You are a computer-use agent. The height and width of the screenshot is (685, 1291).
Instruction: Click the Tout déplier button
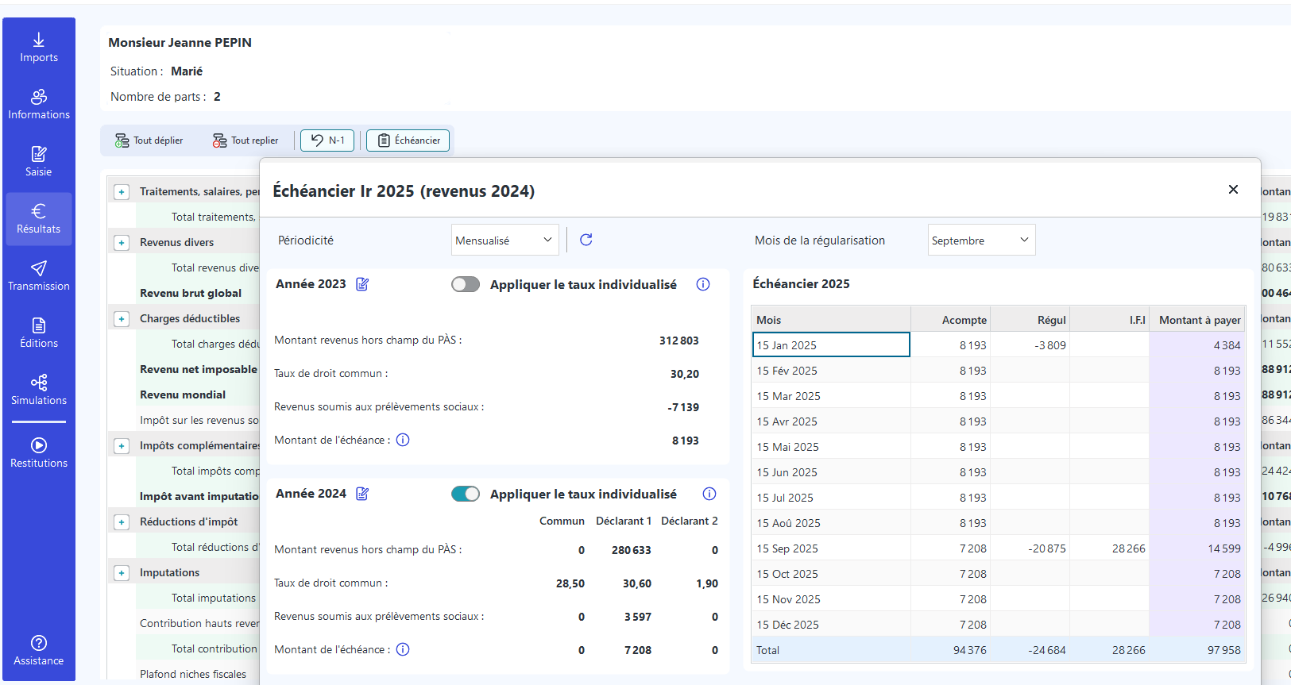point(149,140)
